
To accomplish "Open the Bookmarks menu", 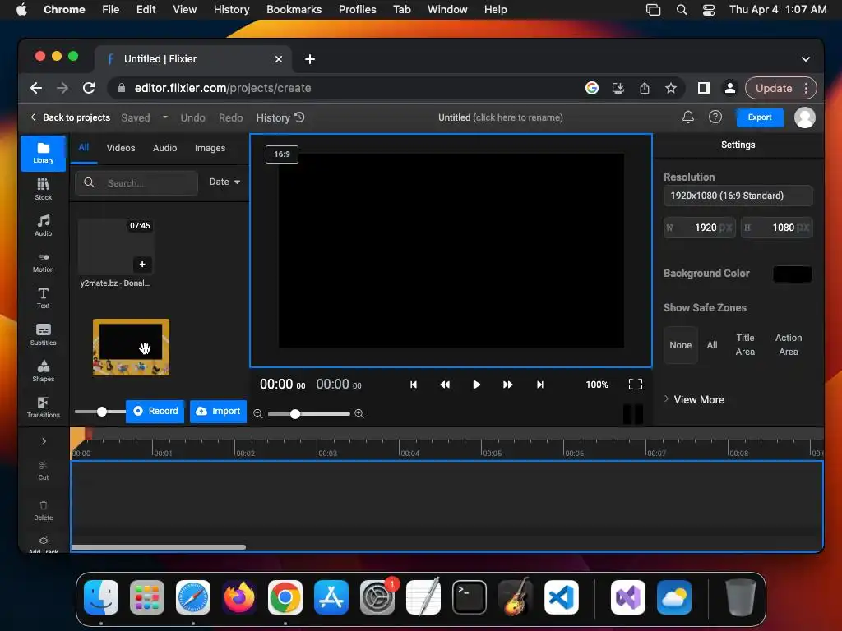I will point(294,9).
